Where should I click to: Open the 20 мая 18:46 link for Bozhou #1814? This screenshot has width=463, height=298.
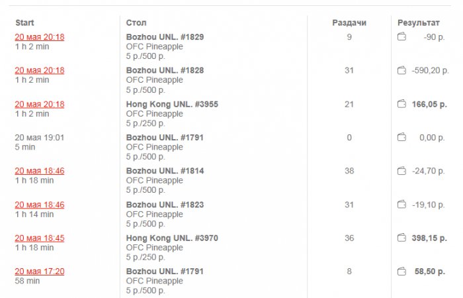[x=40, y=171]
